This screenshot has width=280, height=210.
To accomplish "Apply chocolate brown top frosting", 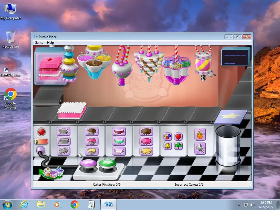I will pyautogui.click(x=146, y=132).
